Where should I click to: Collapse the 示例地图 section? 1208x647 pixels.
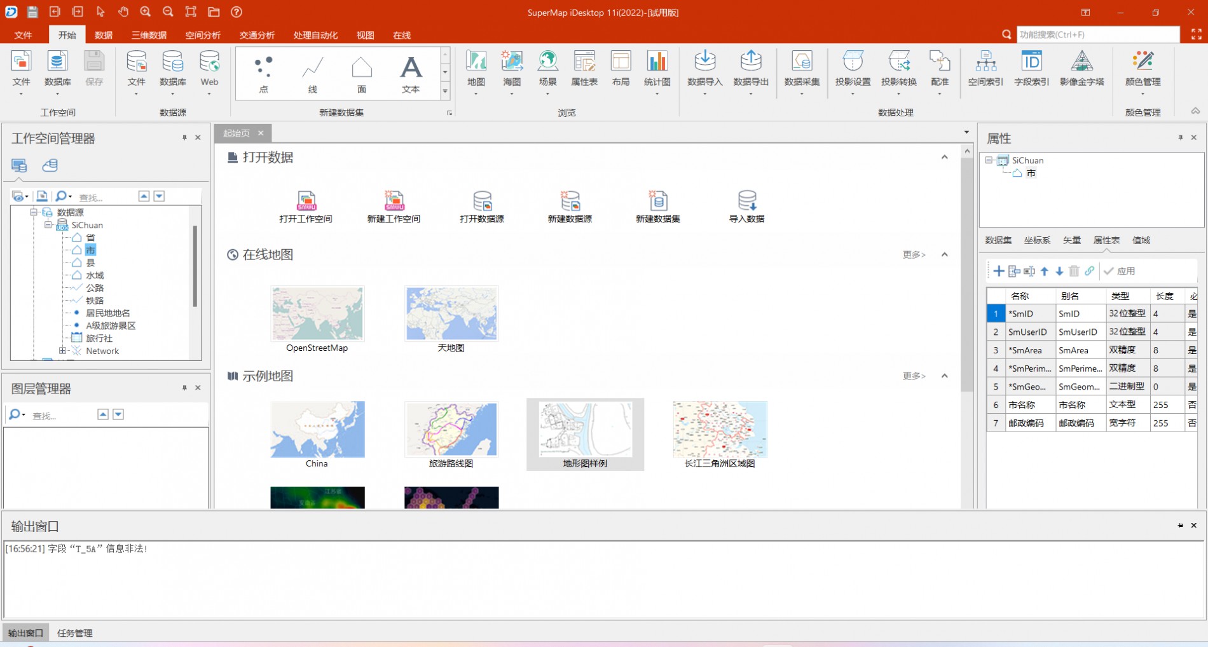(x=944, y=376)
